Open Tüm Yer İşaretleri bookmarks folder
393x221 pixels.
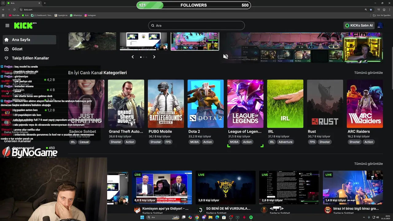tap(382, 15)
